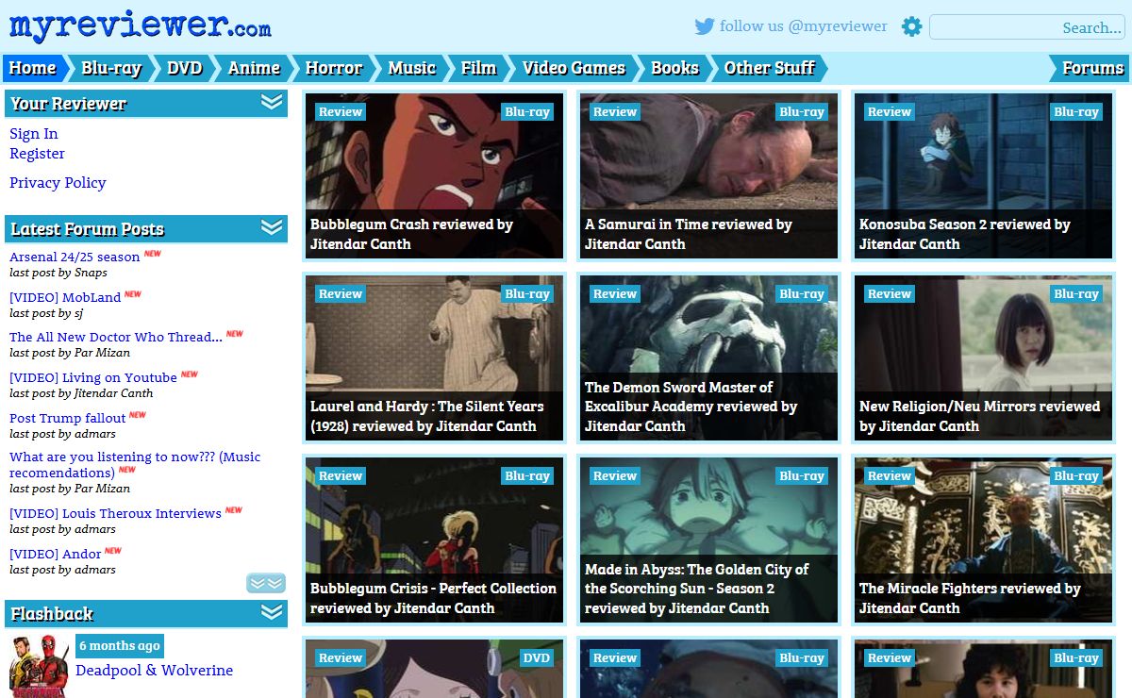Open the settings gear icon
The height and width of the screenshot is (698, 1132).
pos(911,26)
